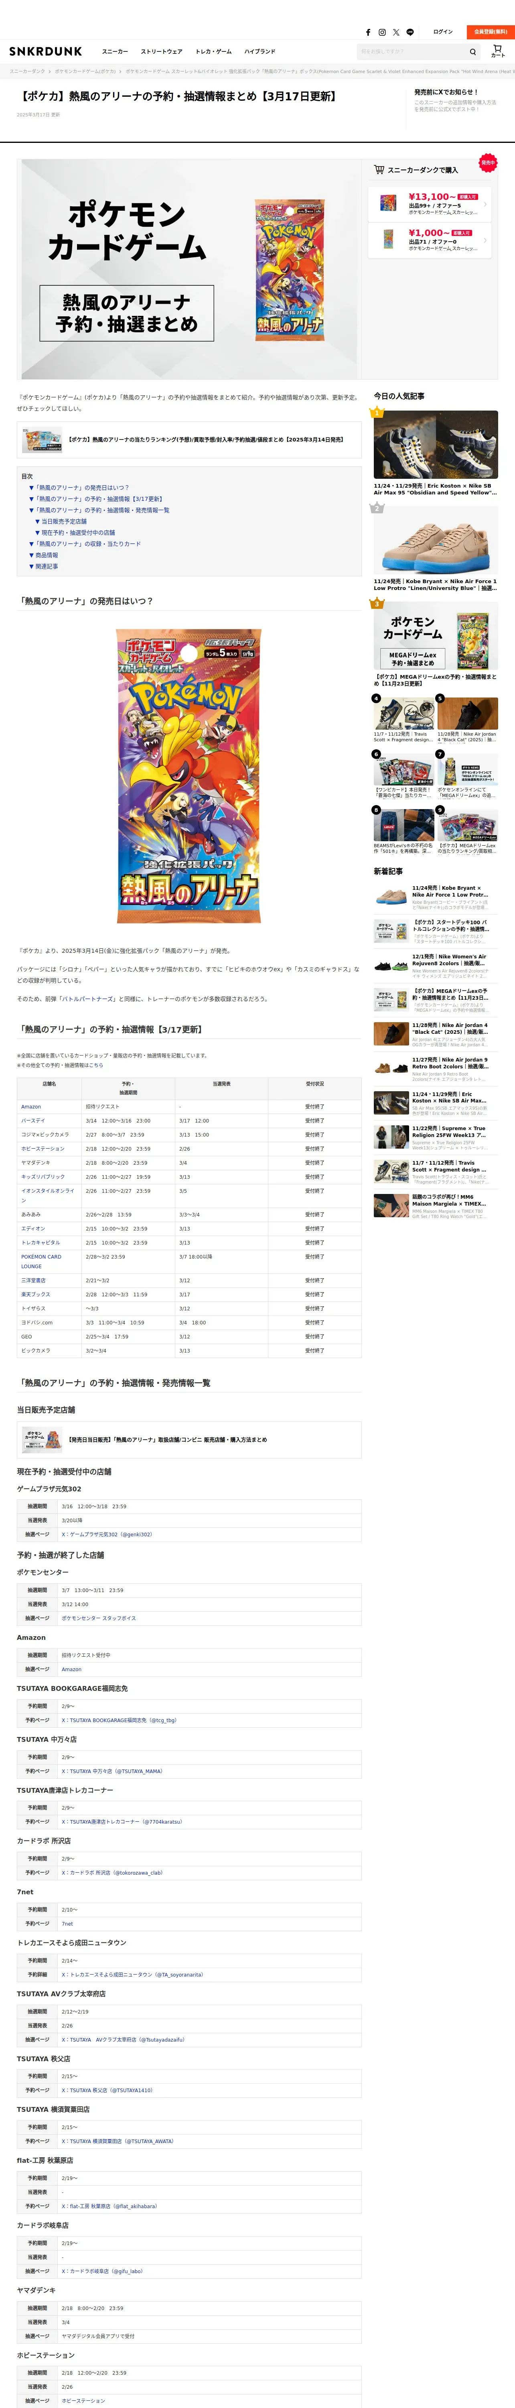Open the MEGAドリームex ranking article image

[436, 636]
